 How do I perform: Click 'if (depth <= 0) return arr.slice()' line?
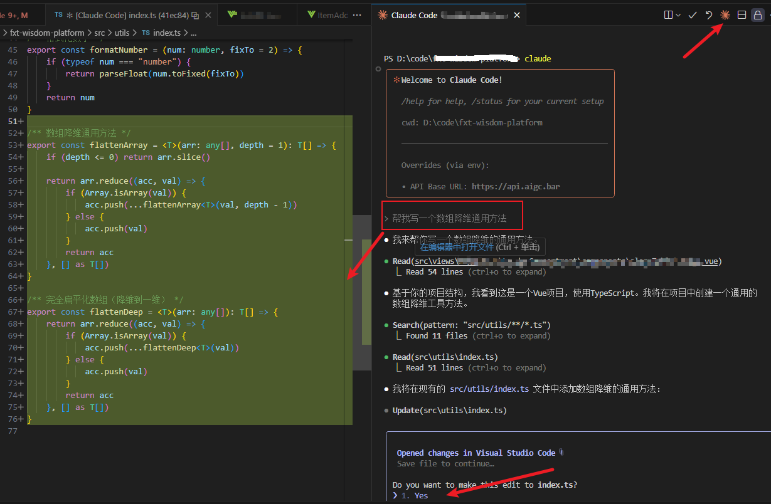pyautogui.click(x=129, y=157)
